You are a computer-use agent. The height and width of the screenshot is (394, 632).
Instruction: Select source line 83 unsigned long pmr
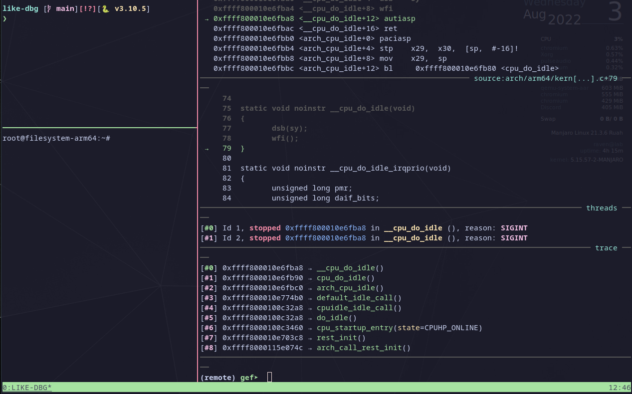pos(287,188)
